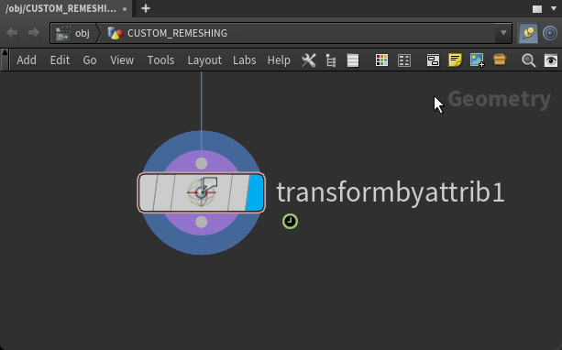562x350 pixels.
Task: Open the color palette grid icon
Action: pyautogui.click(x=381, y=60)
